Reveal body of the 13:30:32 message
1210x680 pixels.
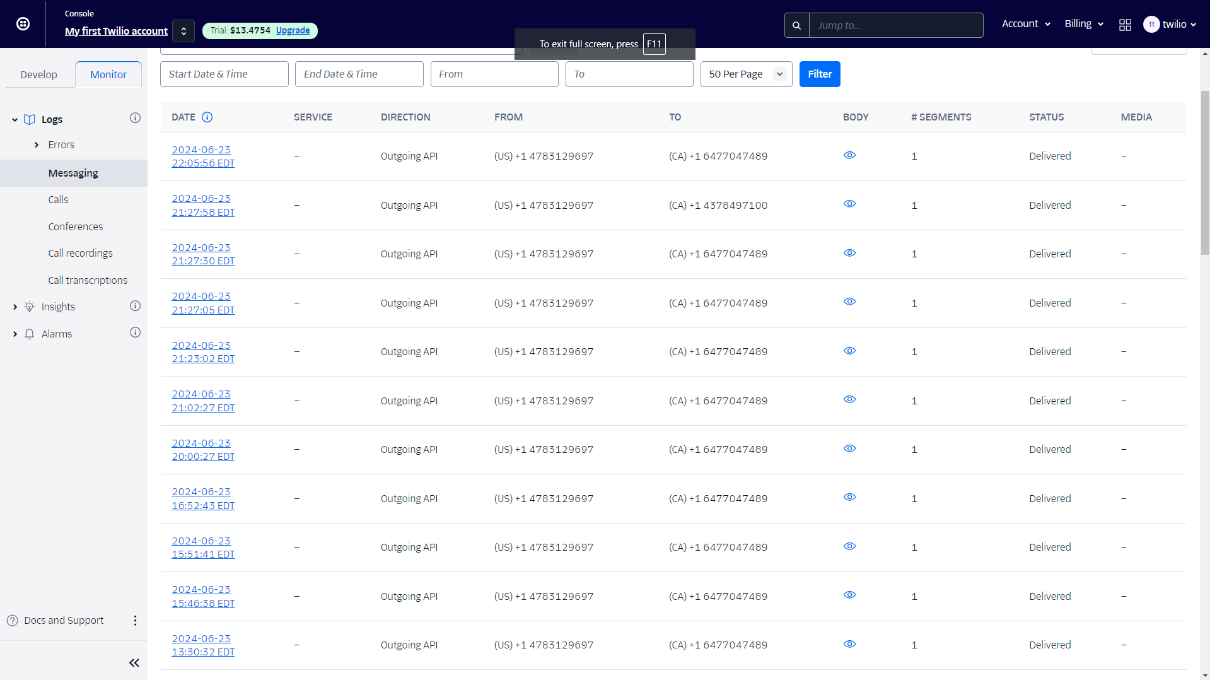(x=849, y=644)
